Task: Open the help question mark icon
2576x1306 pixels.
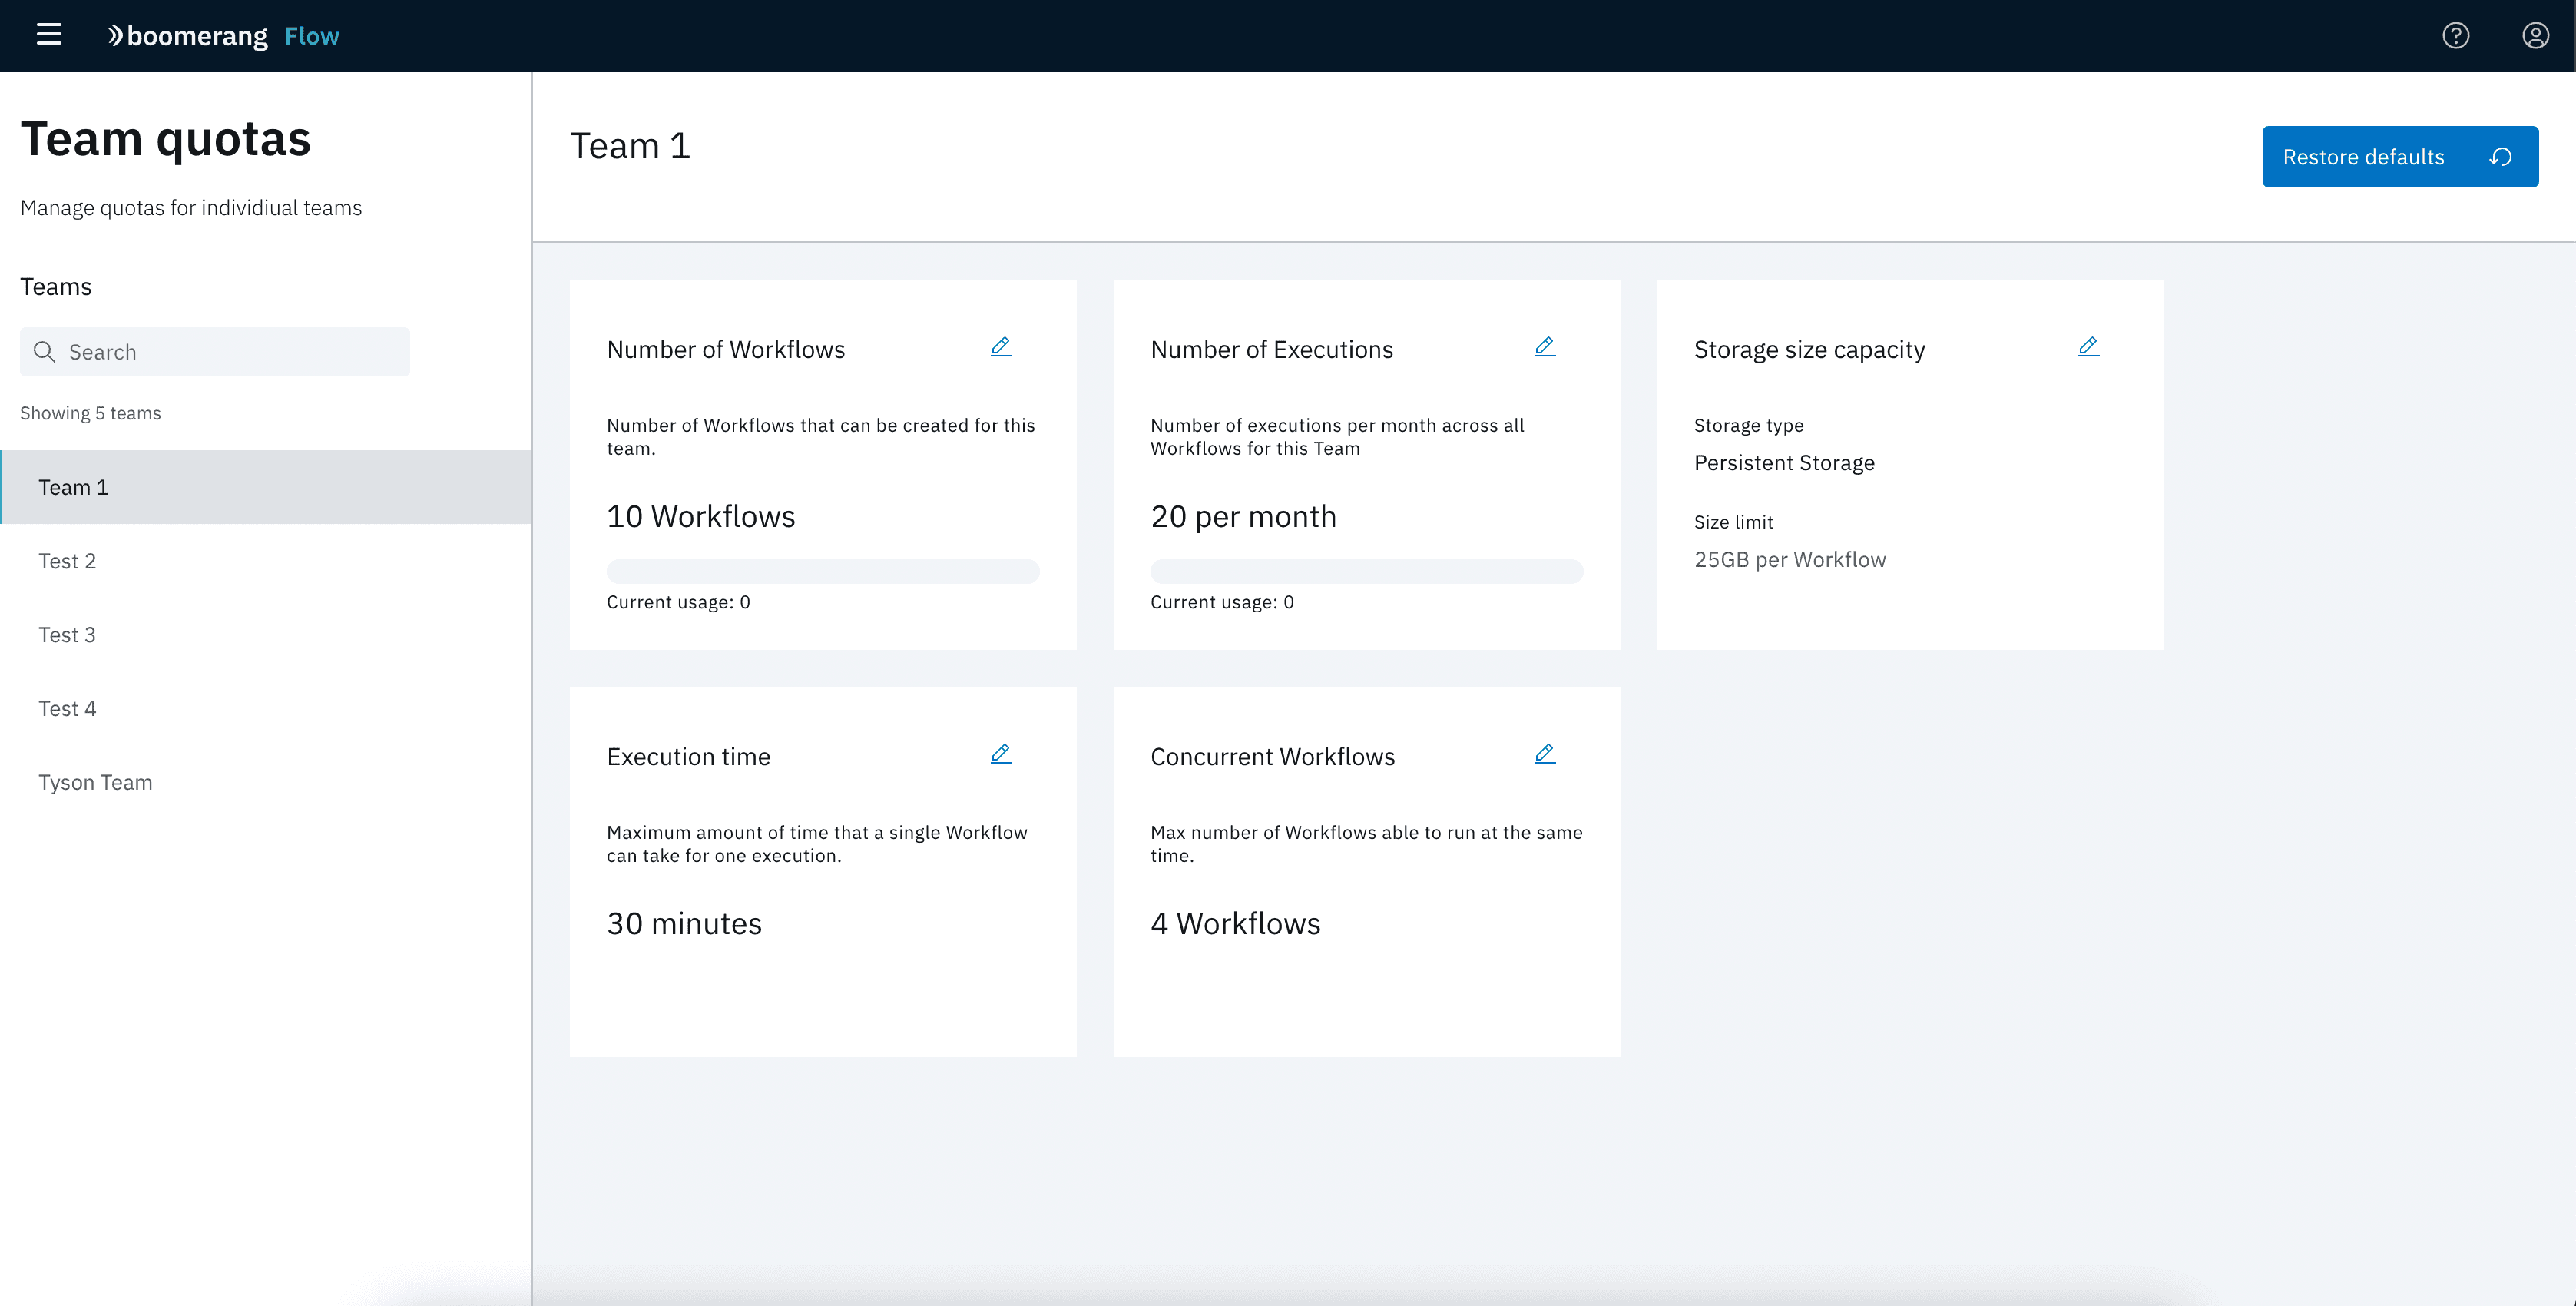Action: click(2455, 36)
